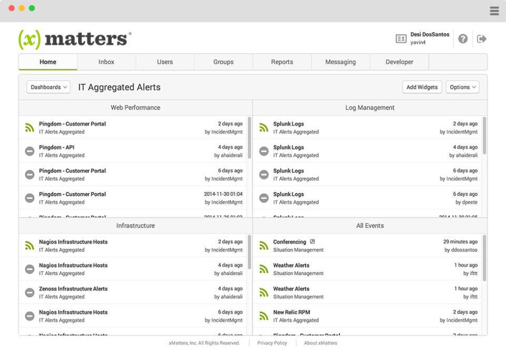Click '2014-11-30 01:04' timestamp
This screenshot has width=506, height=360.
pyautogui.click(x=223, y=194)
